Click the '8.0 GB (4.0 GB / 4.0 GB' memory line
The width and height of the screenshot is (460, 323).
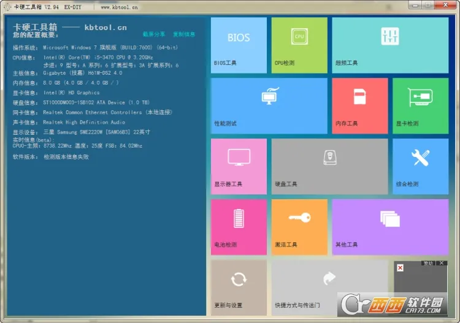click(x=81, y=83)
